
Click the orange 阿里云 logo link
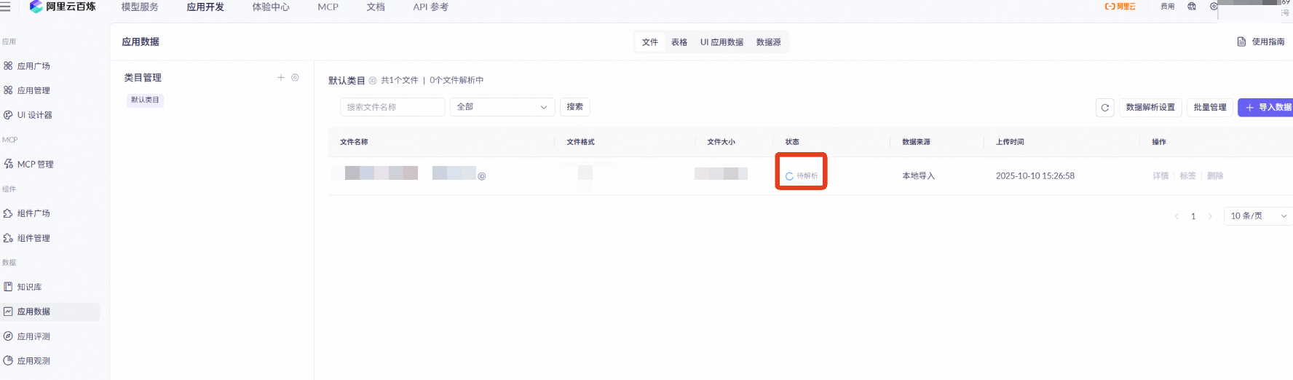tap(1120, 7)
